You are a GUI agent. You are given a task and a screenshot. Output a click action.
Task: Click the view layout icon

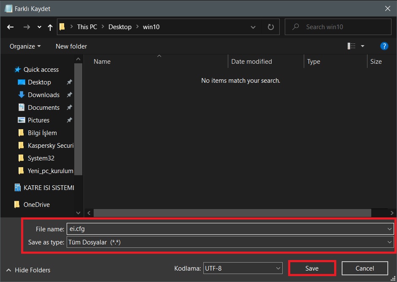(351, 46)
